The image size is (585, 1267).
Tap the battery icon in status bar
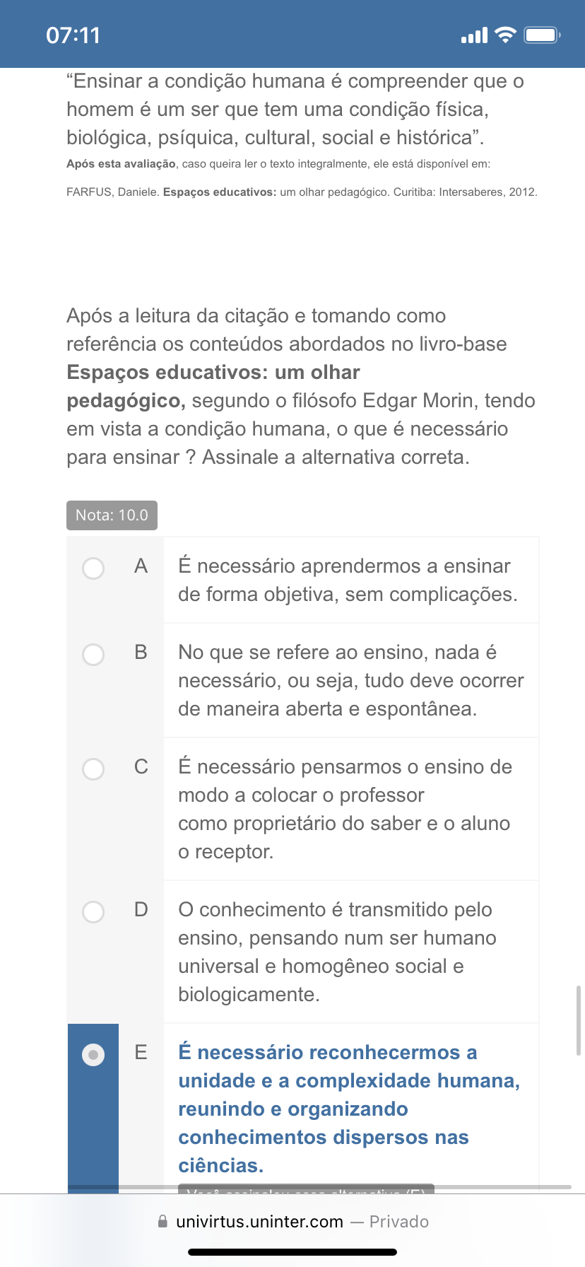tap(543, 35)
